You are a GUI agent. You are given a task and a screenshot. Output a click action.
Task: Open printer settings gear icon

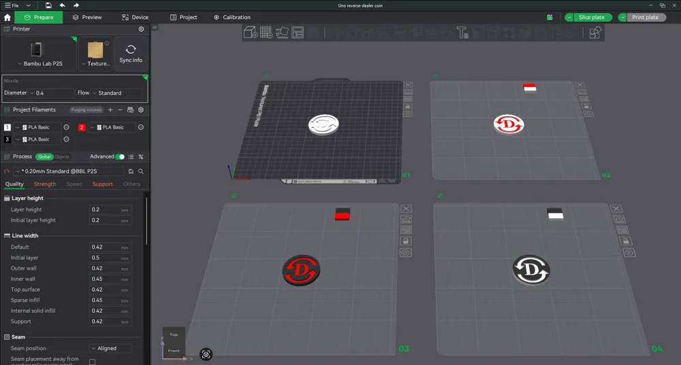click(x=141, y=29)
